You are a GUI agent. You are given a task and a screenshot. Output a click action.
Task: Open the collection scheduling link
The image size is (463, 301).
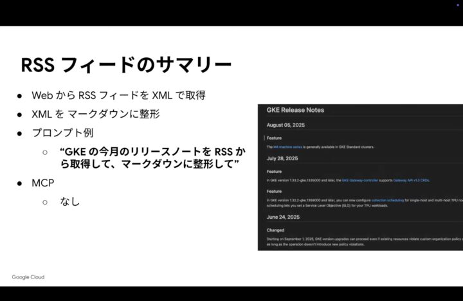[388, 201]
